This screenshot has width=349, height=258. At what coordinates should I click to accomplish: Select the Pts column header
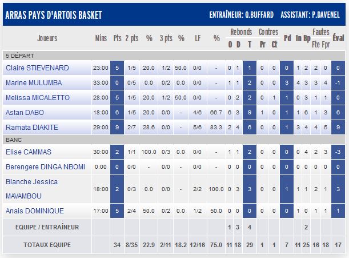[117, 38]
